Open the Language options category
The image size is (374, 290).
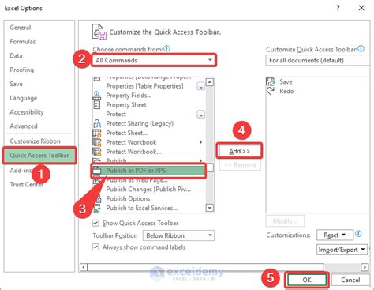pos(24,98)
